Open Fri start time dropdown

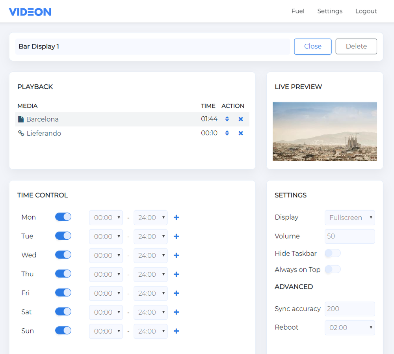click(x=106, y=293)
